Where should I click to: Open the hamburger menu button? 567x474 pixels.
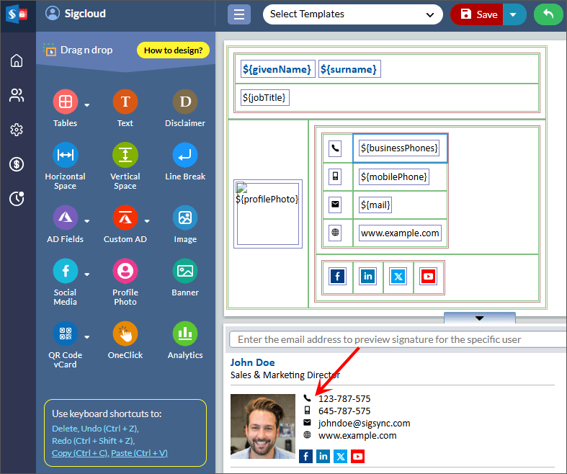[239, 14]
